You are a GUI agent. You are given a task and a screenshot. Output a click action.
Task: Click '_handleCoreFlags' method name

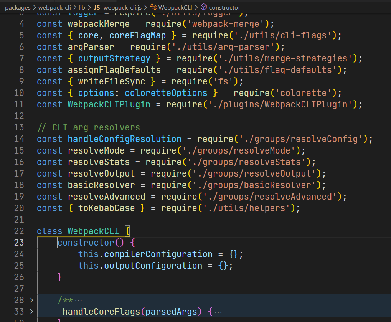[x=99, y=312]
